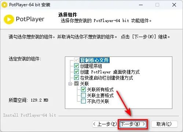
Task: Go back with 上一步(P) button
Action: click(105, 124)
